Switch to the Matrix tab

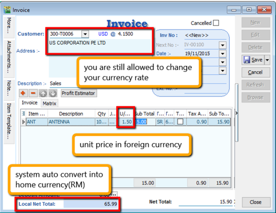[x=49, y=103]
